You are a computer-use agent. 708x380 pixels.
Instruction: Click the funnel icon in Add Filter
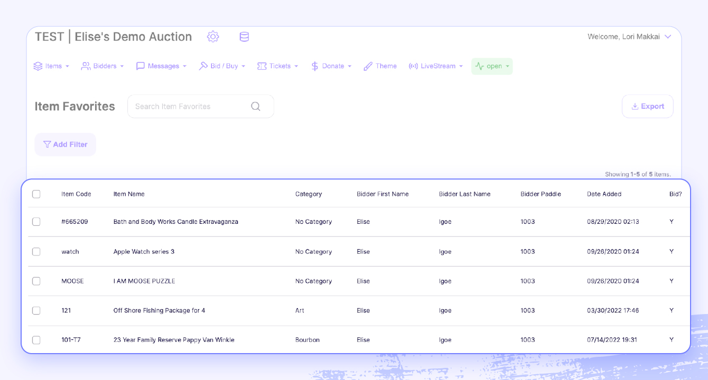tap(47, 144)
